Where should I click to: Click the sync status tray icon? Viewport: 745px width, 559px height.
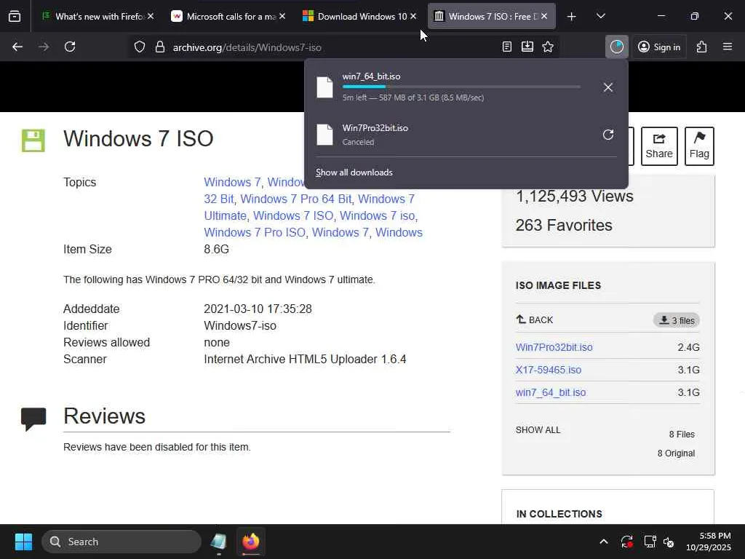[x=626, y=542]
